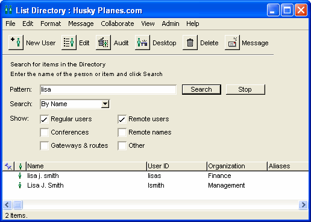The height and width of the screenshot is (222, 311).
Task: Select the user icon beside lisa j. smith
Action: pos(20,176)
